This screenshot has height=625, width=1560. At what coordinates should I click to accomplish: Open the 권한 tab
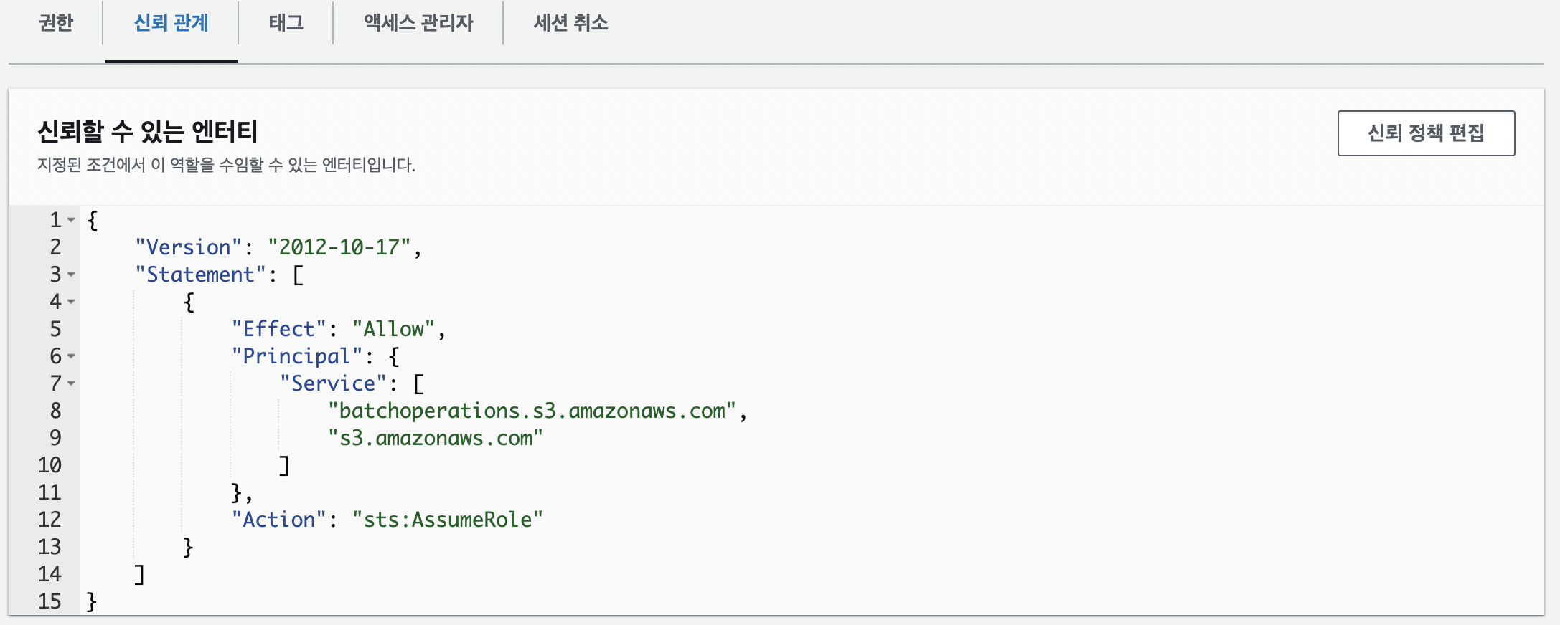click(56, 23)
